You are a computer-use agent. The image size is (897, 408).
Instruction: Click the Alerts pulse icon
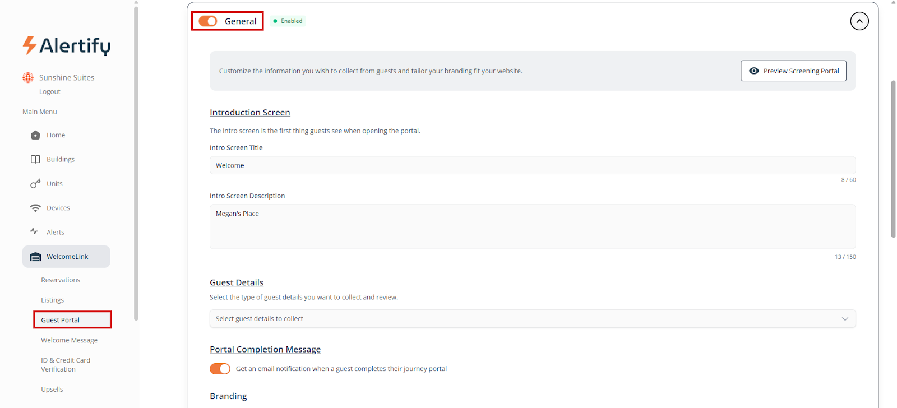pos(34,231)
